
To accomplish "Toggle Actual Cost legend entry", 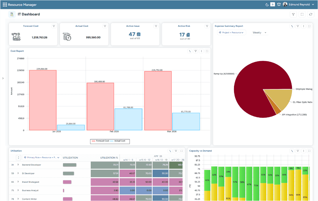I will [x=118, y=141].
